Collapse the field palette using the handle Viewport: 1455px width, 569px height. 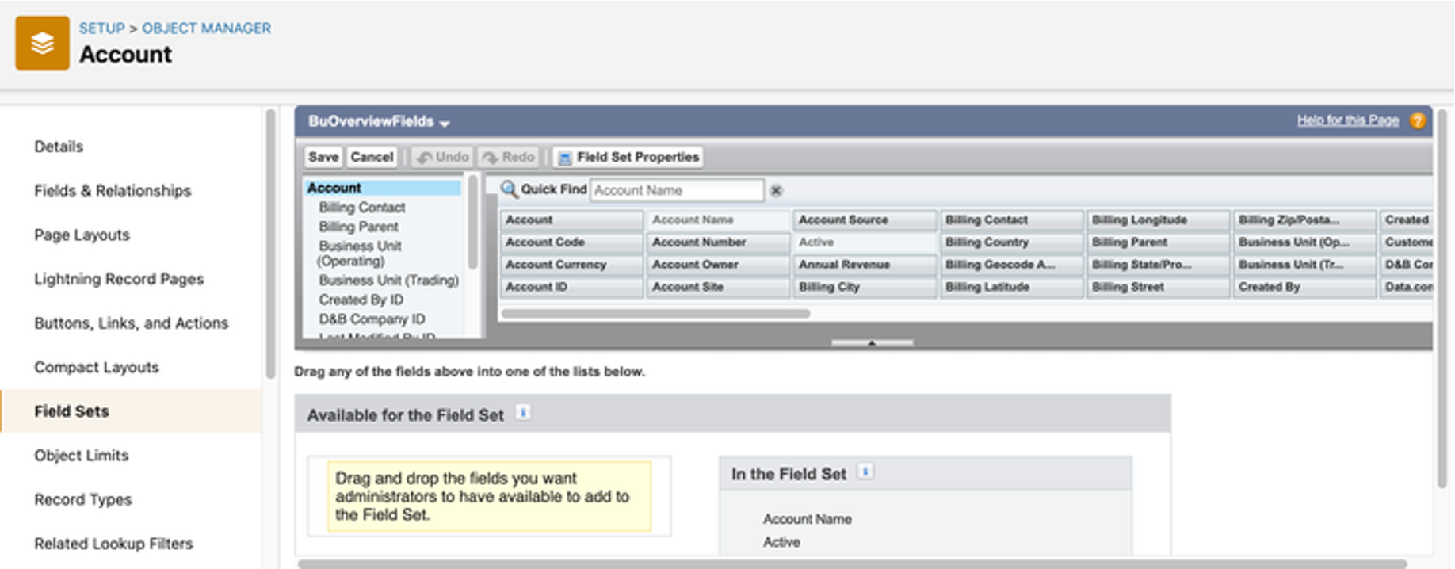[872, 343]
